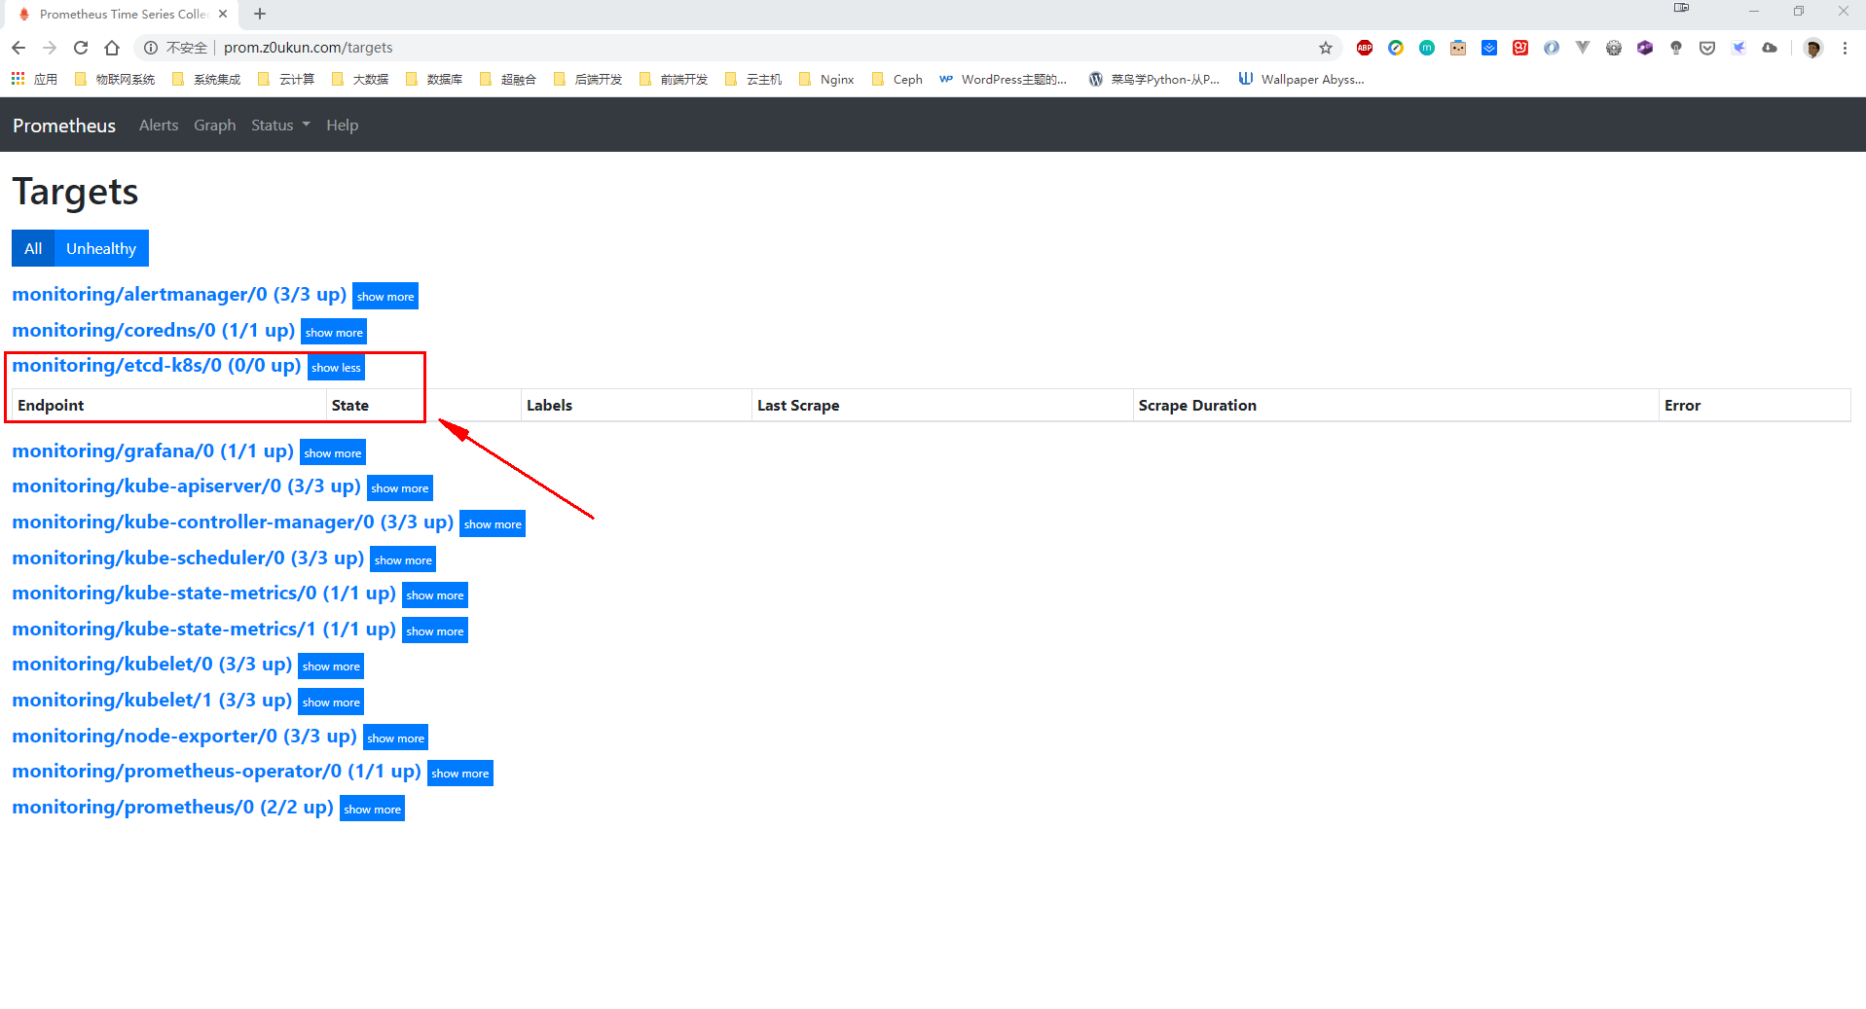Open Wallpaper Abyss bookmark
Image resolution: width=1866 pixels, height=1009 pixels.
1301,79
